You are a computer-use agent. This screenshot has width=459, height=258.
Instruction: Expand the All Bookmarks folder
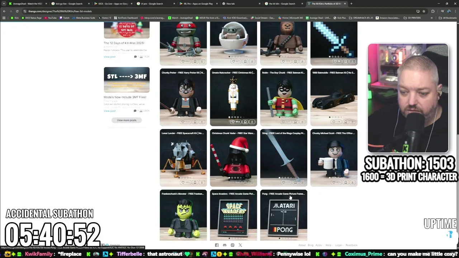tap(448, 18)
